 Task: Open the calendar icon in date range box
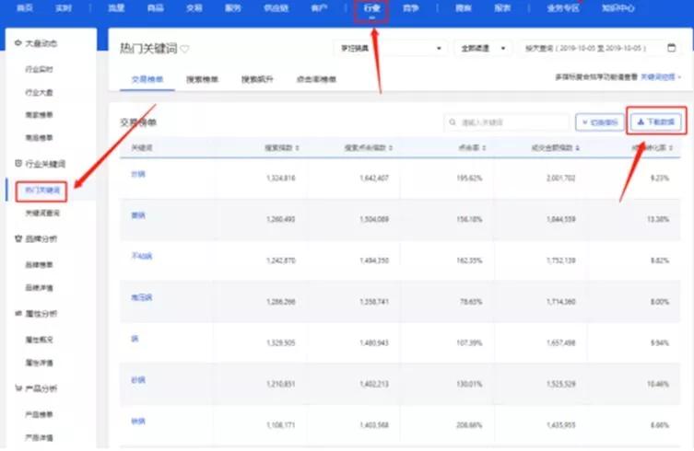(672, 47)
